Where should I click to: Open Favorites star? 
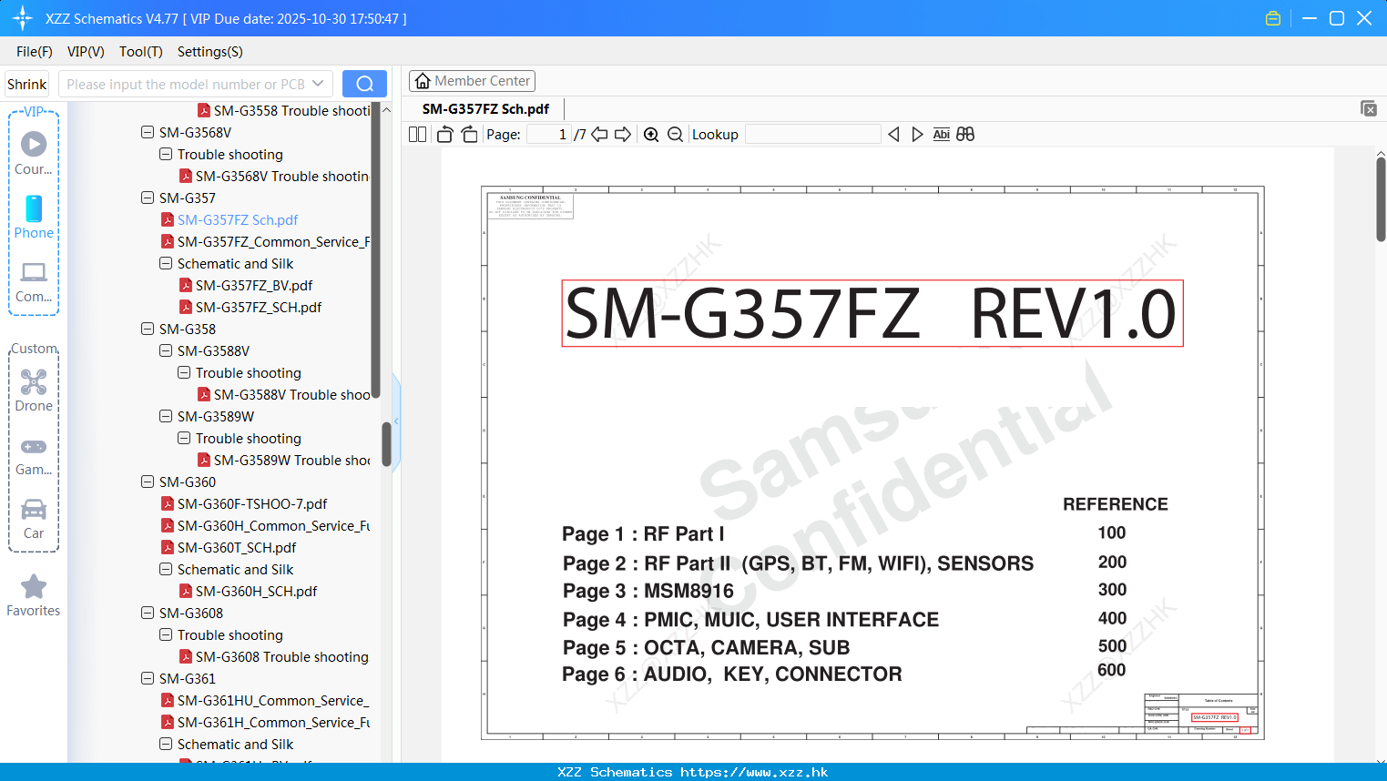click(x=34, y=595)
